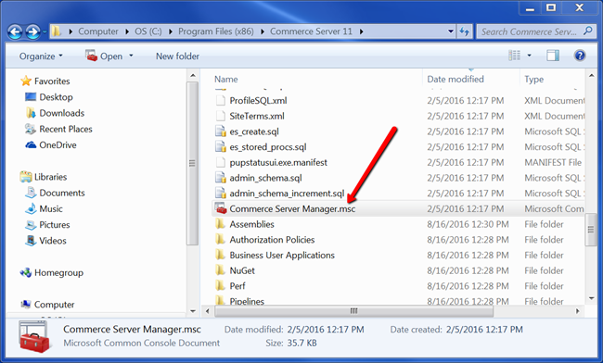The height and width of the screenshot is (363, 603).
Task: Click the admin_schema.sql file icon
Action: [x=221, y=178]
